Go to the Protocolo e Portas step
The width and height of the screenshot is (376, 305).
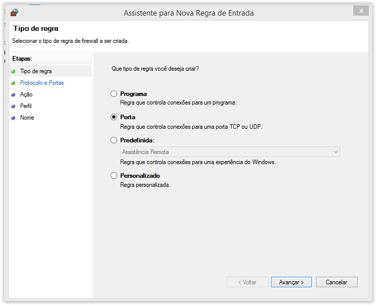click(x=42, y=83)
